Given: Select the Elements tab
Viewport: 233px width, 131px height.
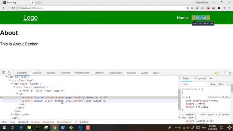Looking at the screenshot, I should click(22, 73).
